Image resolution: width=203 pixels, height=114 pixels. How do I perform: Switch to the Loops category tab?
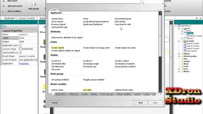[146, 94]
